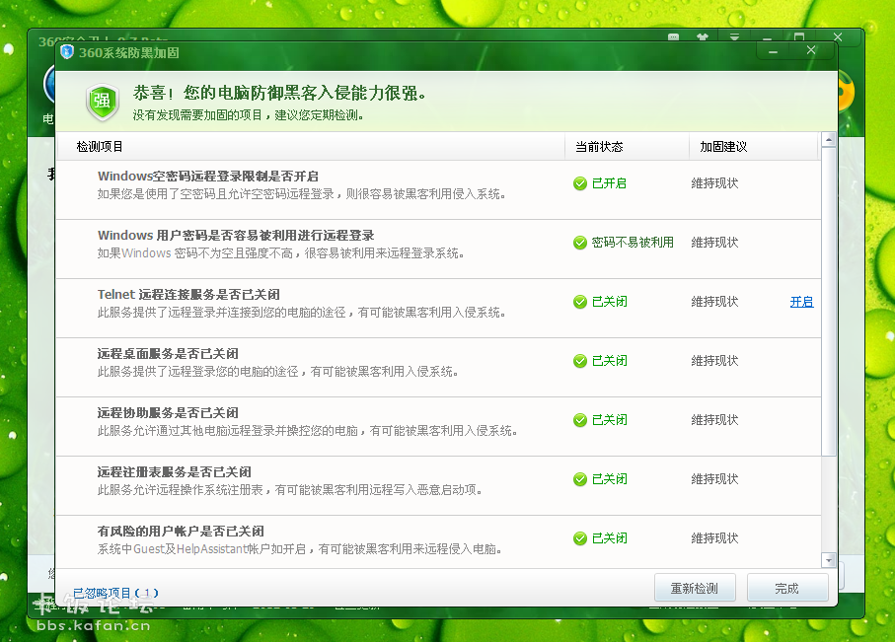
Task: Close the 360系统防黑加固 dialog
Action: point(811,51)
